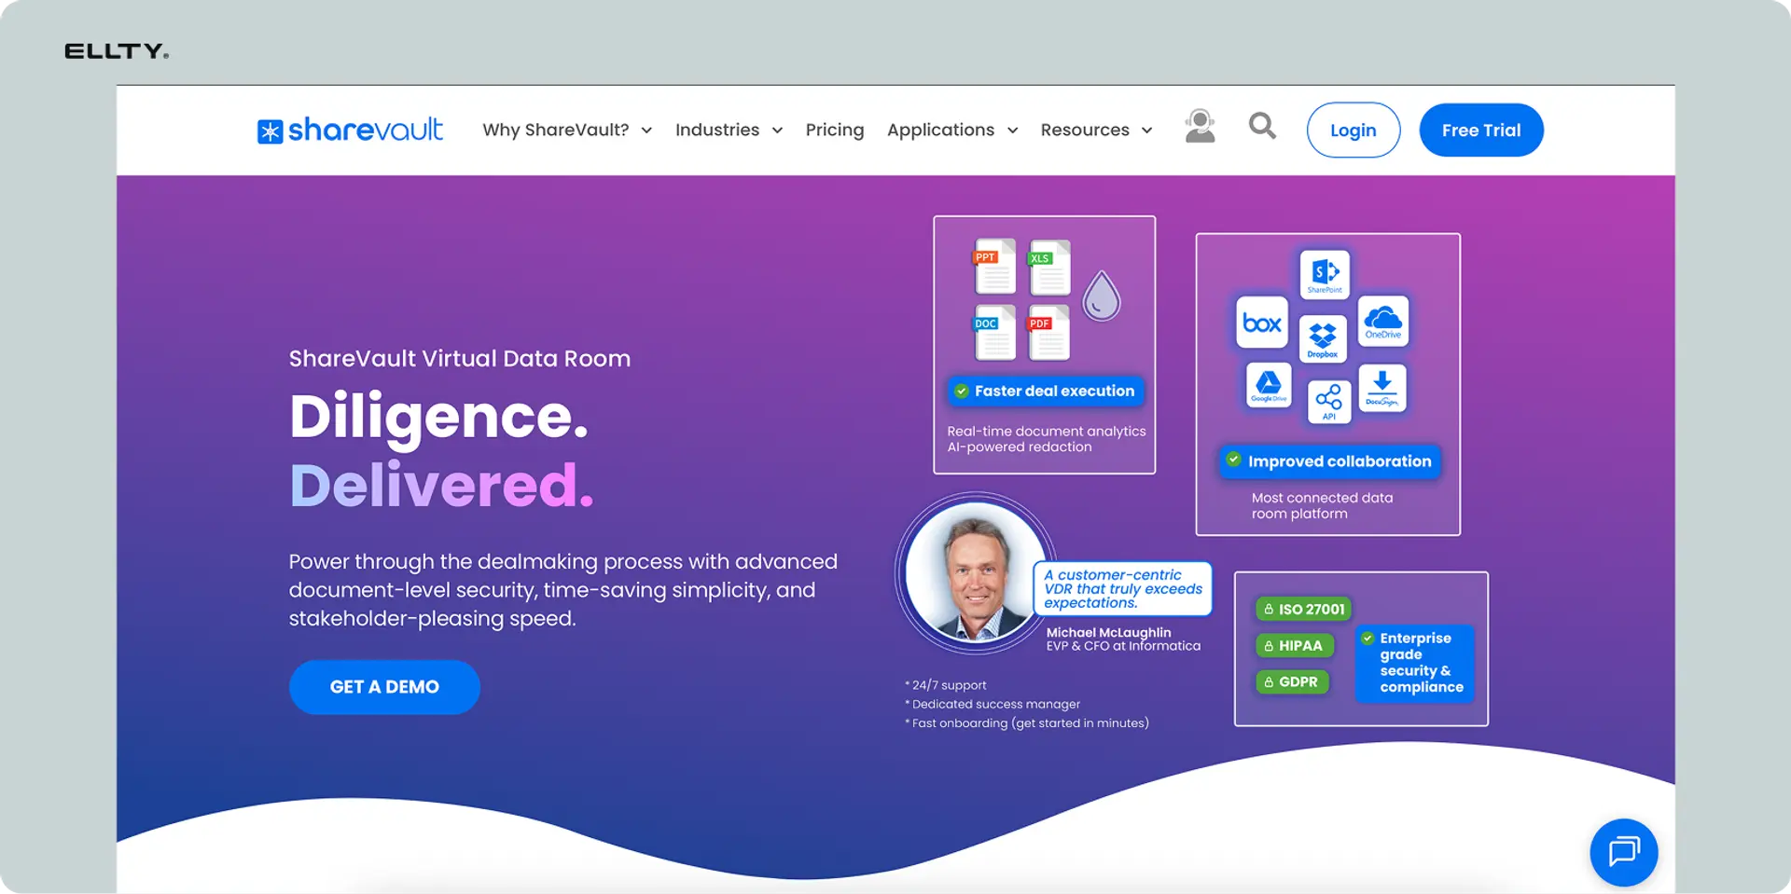Click the OneDrive integration icon

click(x=1382, y=322)
